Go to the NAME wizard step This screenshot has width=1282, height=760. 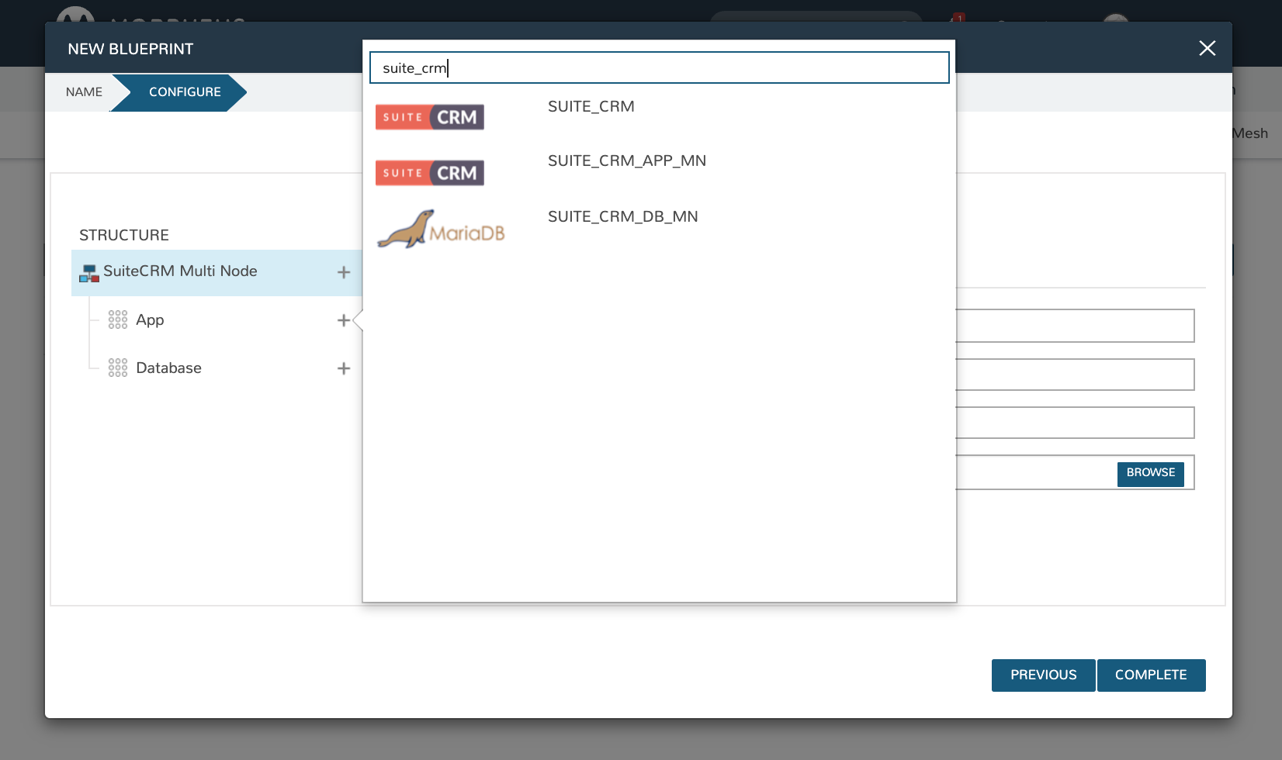[84, 92]
